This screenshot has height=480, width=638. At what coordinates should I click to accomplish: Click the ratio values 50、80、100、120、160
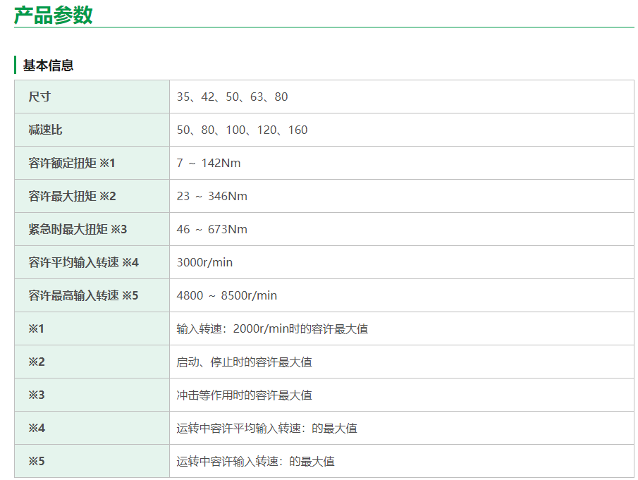tap(242, 130)
